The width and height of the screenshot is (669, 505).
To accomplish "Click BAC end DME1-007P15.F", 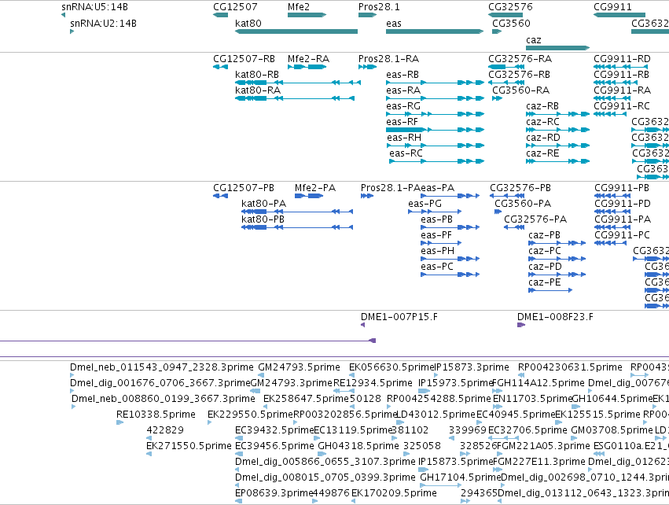I will 399,317.
